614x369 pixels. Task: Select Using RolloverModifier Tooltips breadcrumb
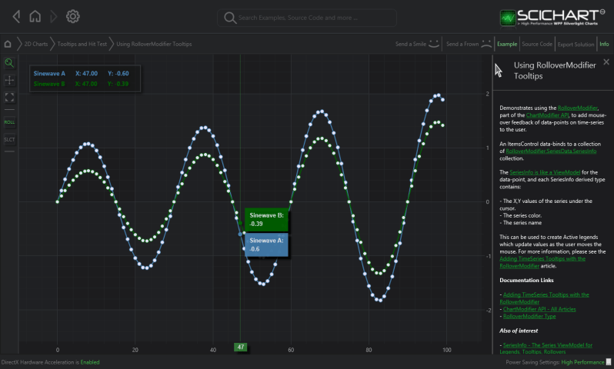coord(154,44)
